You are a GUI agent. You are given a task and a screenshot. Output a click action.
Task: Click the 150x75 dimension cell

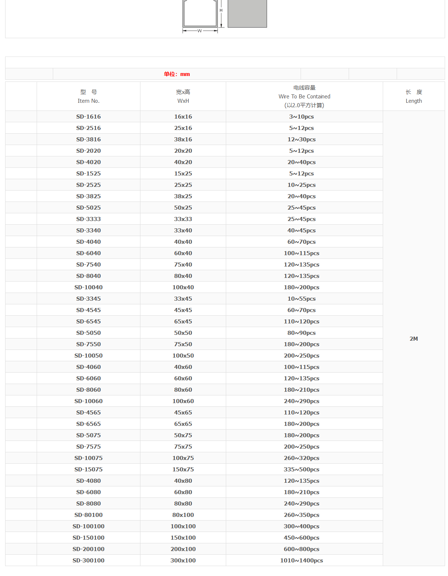click(183, 470)
